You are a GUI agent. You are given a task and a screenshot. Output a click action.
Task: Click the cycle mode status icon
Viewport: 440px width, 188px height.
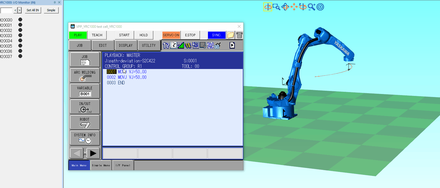click(x=196, y=45)
